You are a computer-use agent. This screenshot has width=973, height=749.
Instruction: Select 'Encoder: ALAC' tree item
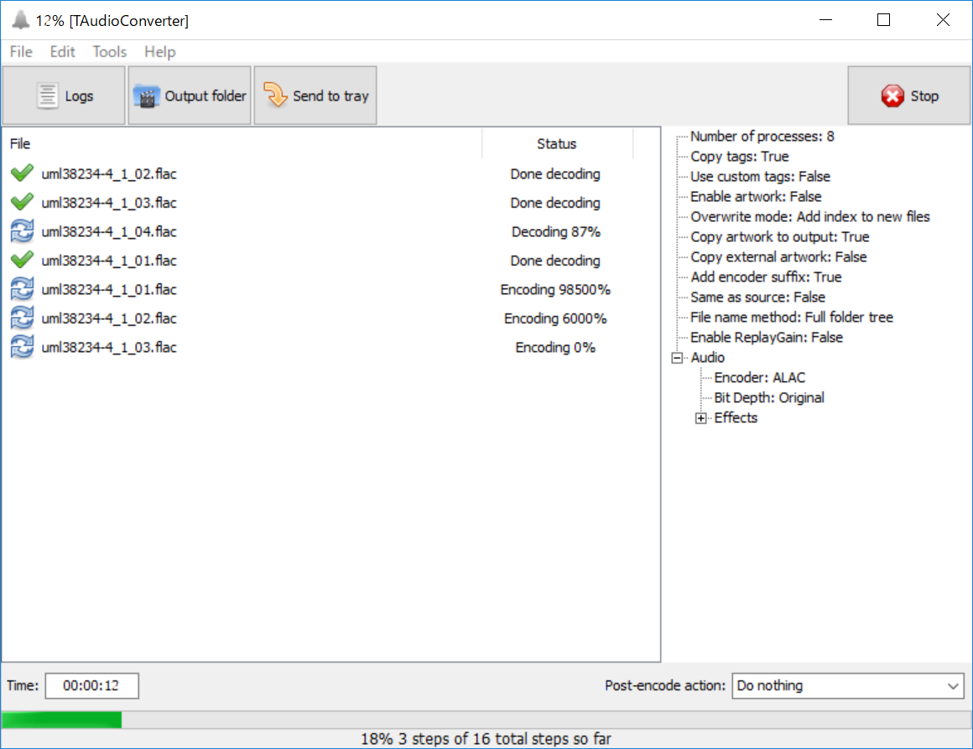click(x=760, y=378)
